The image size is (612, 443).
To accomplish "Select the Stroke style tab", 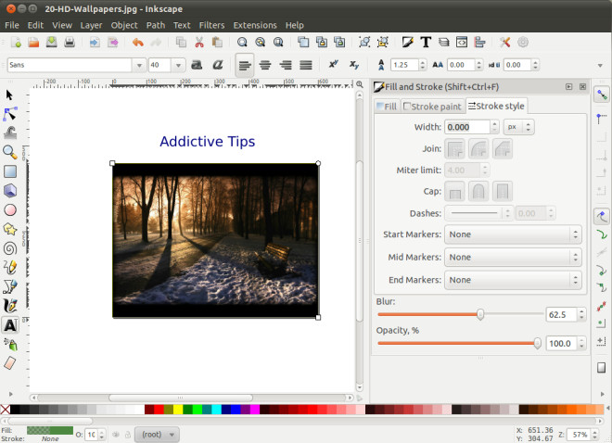I will click(x=496, y=106).
